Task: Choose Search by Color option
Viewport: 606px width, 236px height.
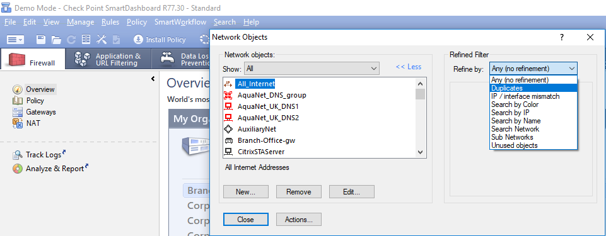Action: 533,104
